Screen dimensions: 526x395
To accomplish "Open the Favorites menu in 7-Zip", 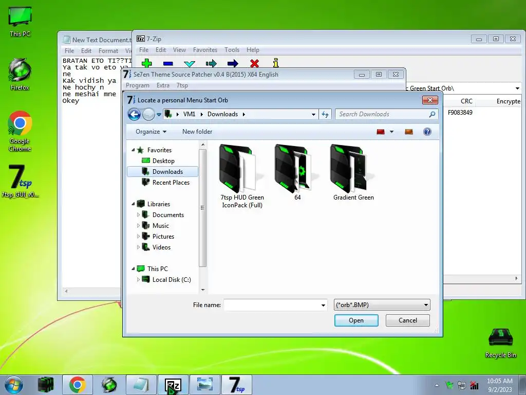I will (205, 50).
